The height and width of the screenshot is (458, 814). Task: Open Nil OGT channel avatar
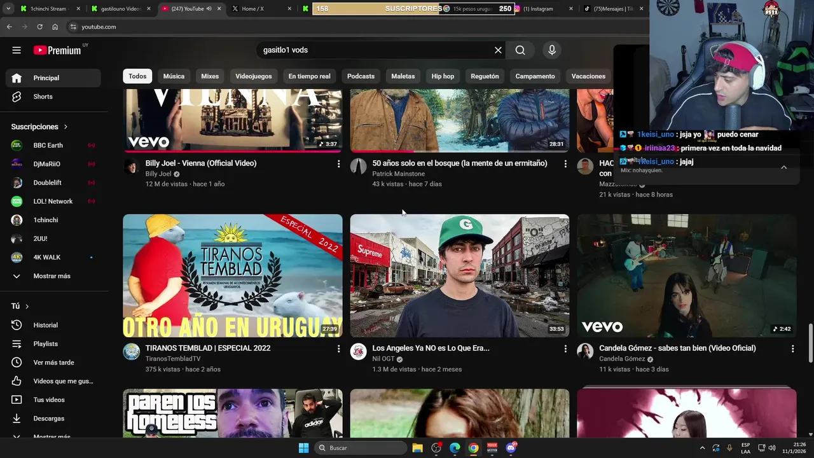pos(359,352)
